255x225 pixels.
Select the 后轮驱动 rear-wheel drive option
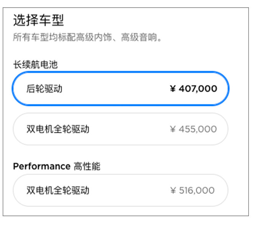tap(121, 89)
